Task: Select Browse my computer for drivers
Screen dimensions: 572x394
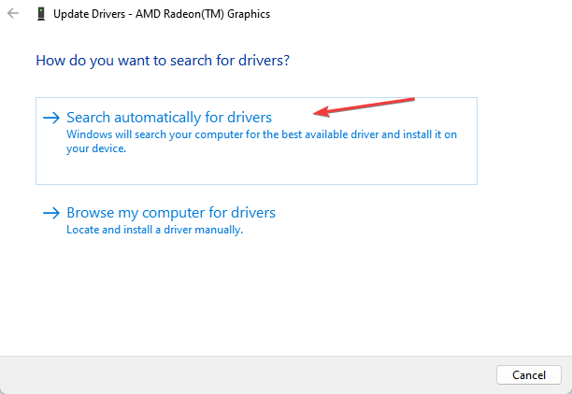Action: 171,213
